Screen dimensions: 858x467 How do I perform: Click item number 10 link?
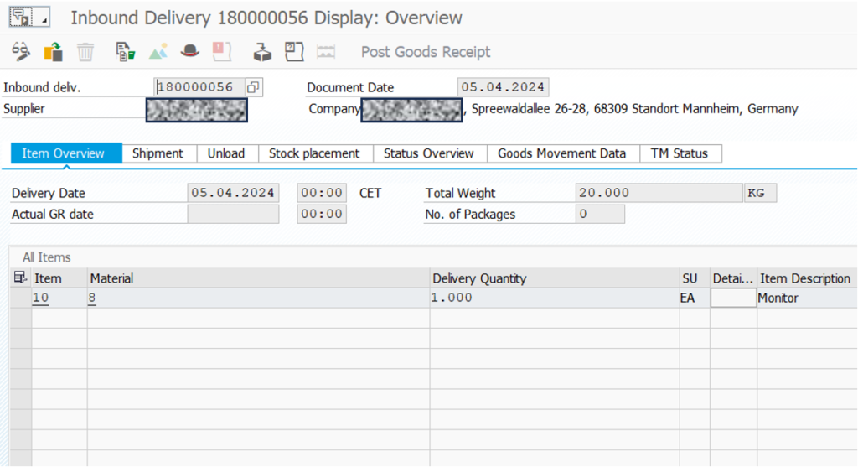40,298
